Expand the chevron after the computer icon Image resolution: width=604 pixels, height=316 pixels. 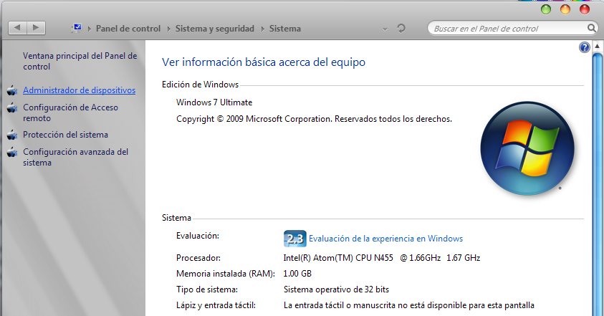click(90, 29)
